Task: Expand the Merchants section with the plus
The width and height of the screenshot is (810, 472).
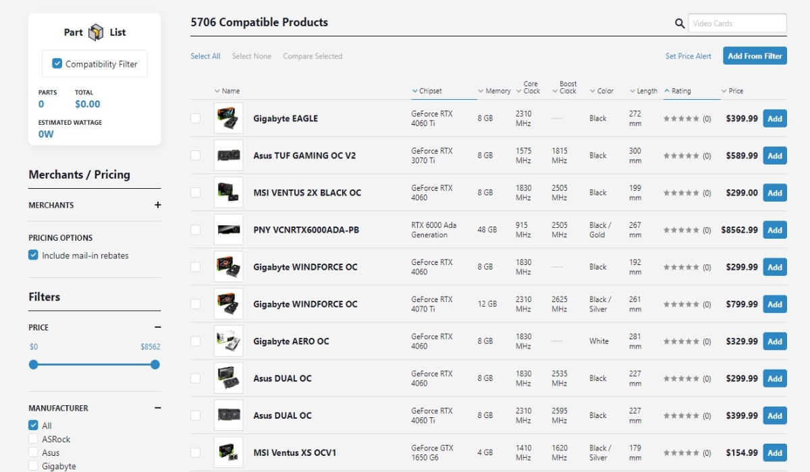Action: click(x=157, y=205)
